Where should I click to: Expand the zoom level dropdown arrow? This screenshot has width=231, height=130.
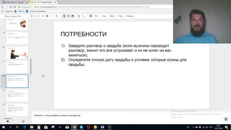coord(60,16)
